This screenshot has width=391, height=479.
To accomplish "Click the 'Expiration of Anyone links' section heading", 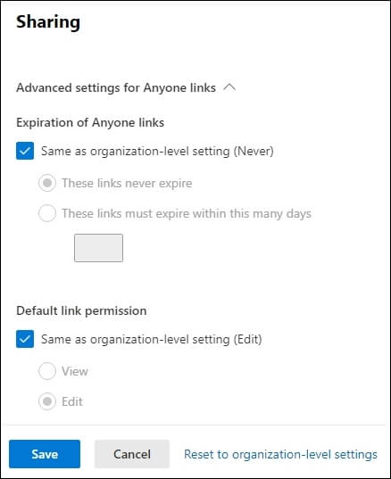I will pyautogui.click(x=90, y=122).
